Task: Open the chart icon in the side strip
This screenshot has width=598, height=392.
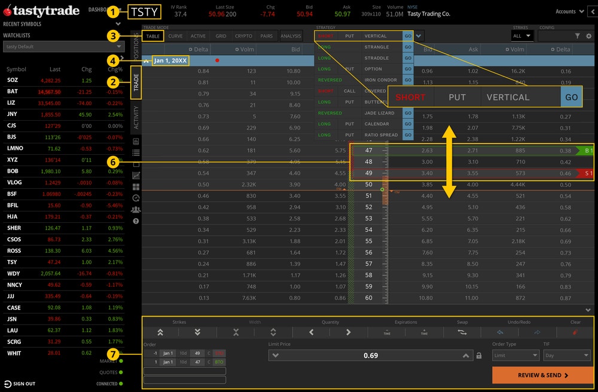Action: [136, 176]
